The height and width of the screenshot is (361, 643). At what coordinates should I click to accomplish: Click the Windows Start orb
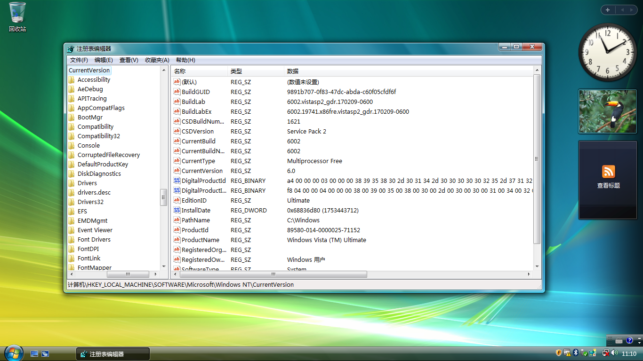point(14,353)
